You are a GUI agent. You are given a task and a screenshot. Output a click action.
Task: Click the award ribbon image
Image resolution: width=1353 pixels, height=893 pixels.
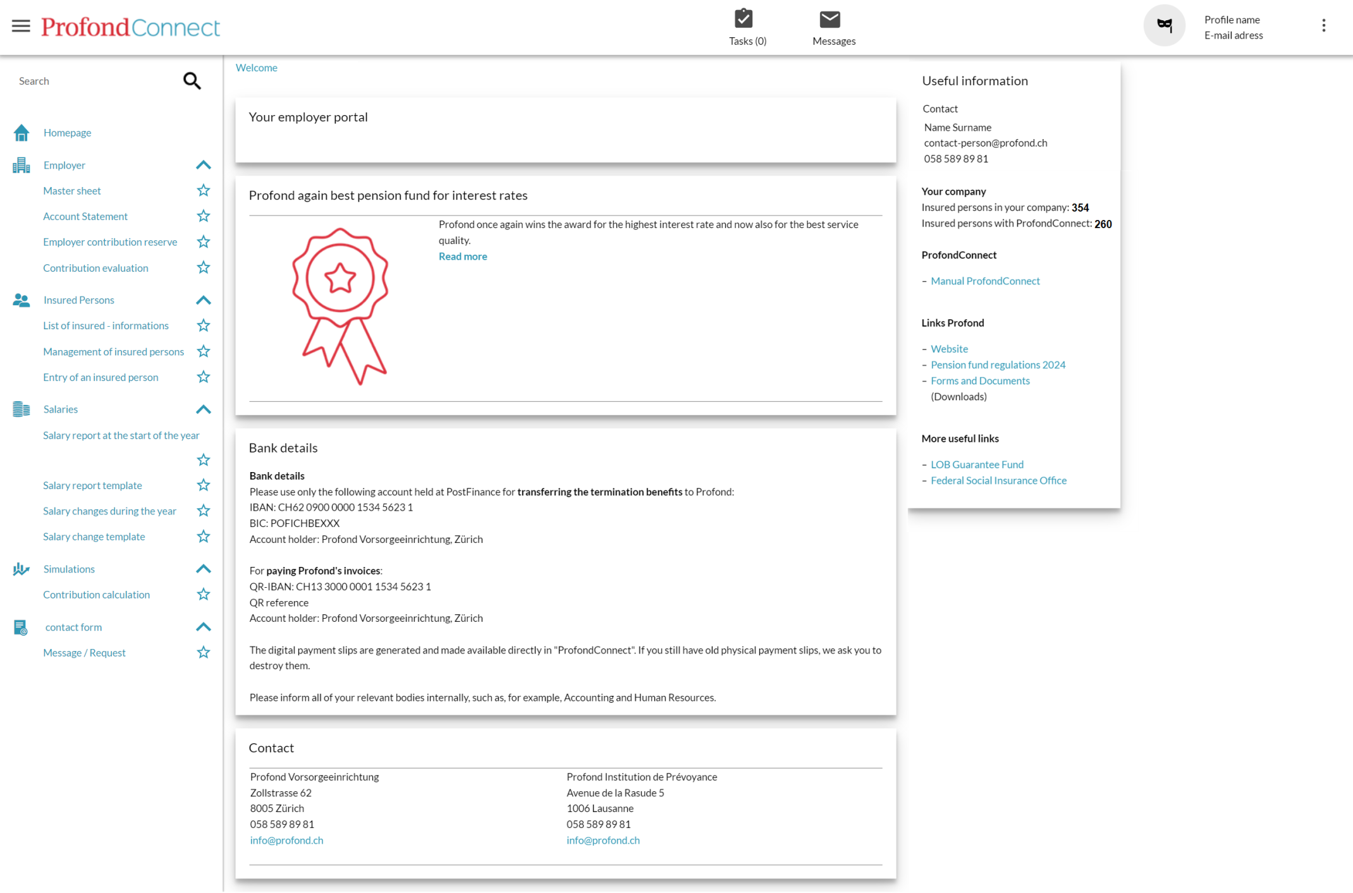[340, 307]
